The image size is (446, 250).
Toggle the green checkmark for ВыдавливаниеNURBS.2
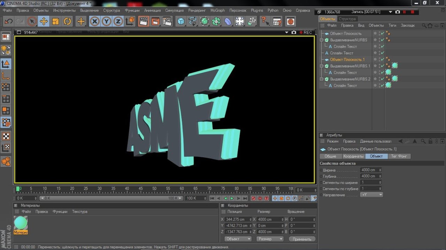click(x=383, y=79)
